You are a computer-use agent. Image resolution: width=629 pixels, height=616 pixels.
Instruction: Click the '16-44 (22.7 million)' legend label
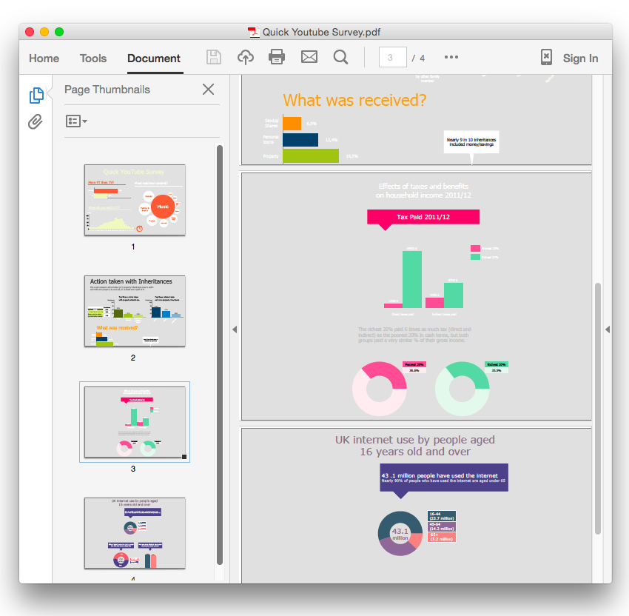pos(442,516)
